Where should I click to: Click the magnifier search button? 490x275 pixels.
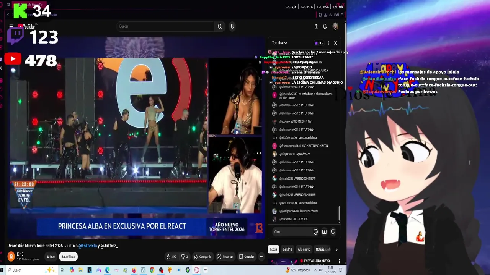(x=220, y=26)
